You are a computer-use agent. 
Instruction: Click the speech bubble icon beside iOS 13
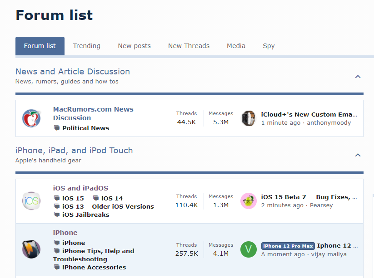pyautogui.click(x=57, y=206)
